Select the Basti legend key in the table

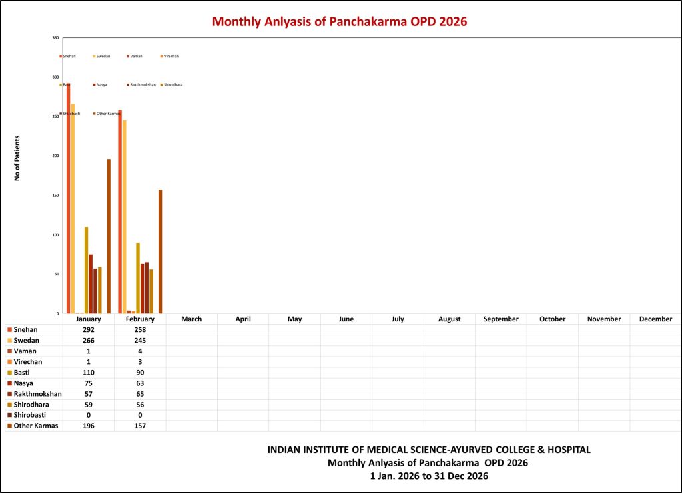pyautogui.click(x=9, y=373)
